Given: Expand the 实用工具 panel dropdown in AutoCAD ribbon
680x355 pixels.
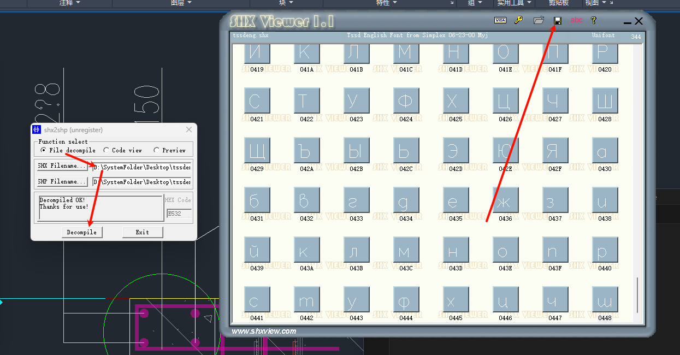Looking at the screenshot, I should 529,3.
